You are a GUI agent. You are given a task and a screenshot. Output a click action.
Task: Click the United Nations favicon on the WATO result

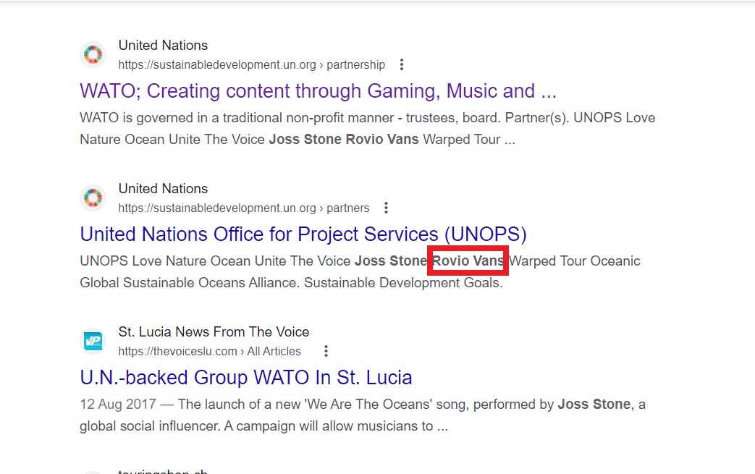pos(93,54)
